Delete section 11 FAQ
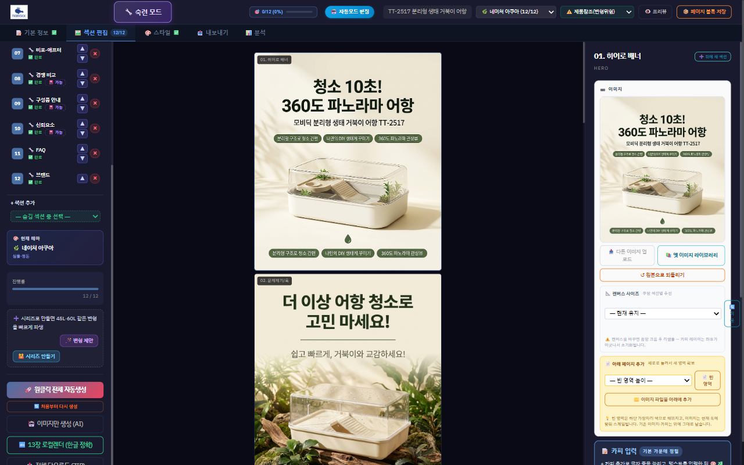Viewport: 744px width, 465px height. point(95,153)
